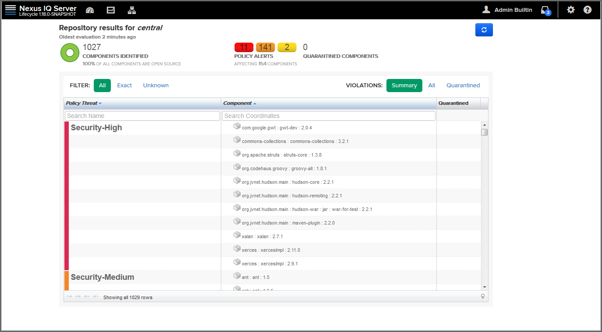Open notifications icon with badge 2
The image size is (602, 332).
[545, 10]
